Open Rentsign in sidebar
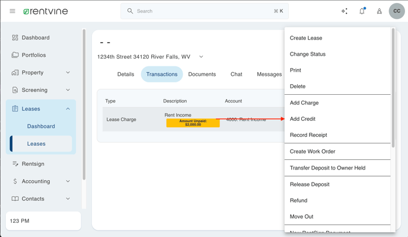The height and width of the screenshot is (237, 408). 33,164
